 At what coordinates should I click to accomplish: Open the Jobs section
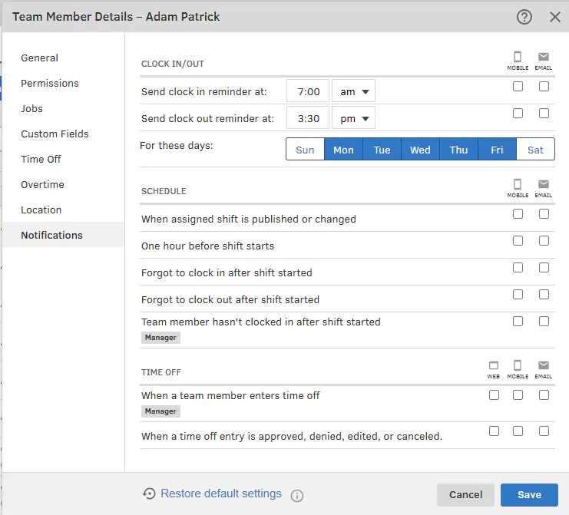point(31,109)
